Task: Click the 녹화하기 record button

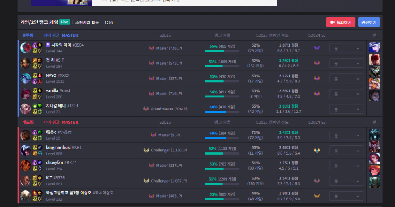Action: point(340,22)
